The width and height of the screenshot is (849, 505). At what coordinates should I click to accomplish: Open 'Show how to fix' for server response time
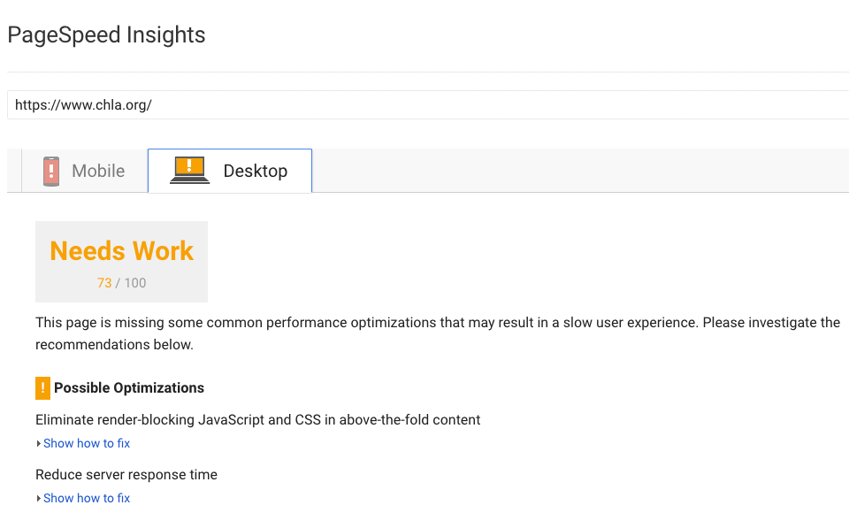[87, 498]
